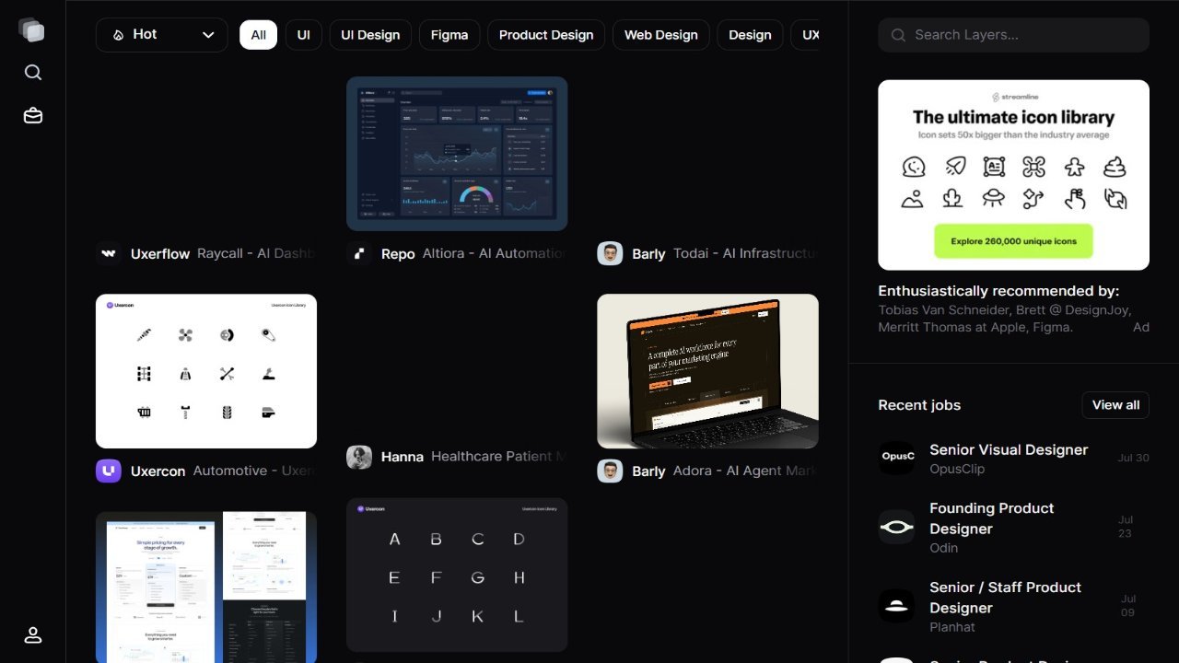Image resolution: width=1179 pixels, height=663 pixels.
Task: Click the 'Recent jobs' heading
Action: point(919,405)
